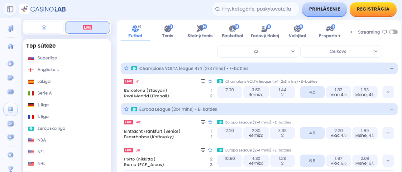The image size is (402, 172).
Task: Favorite the Porto vs Roma match
Action: point(210,150)
